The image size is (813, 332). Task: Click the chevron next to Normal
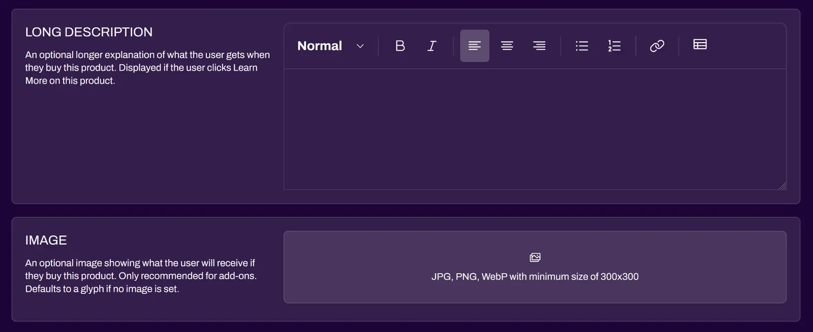(x=360, y=46)
